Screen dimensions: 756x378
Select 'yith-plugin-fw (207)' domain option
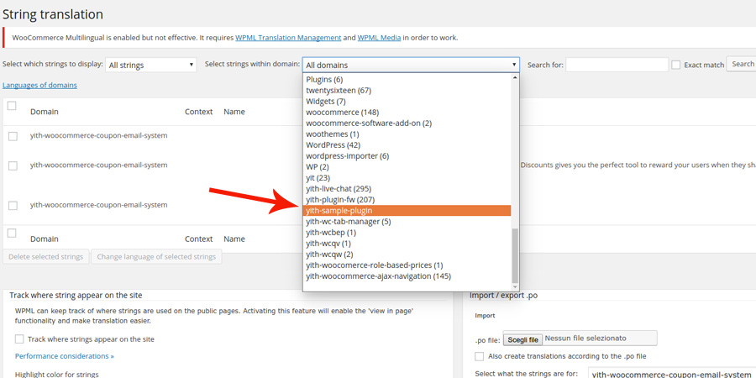(x=407, y=200)
